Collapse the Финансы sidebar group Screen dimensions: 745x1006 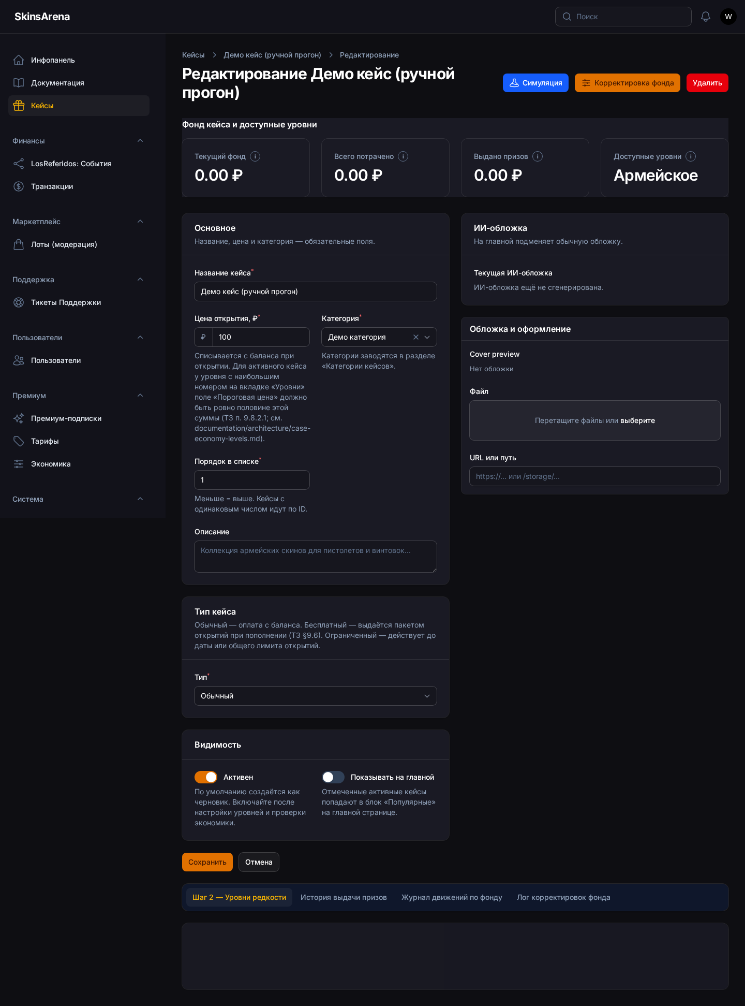[140, 141]
